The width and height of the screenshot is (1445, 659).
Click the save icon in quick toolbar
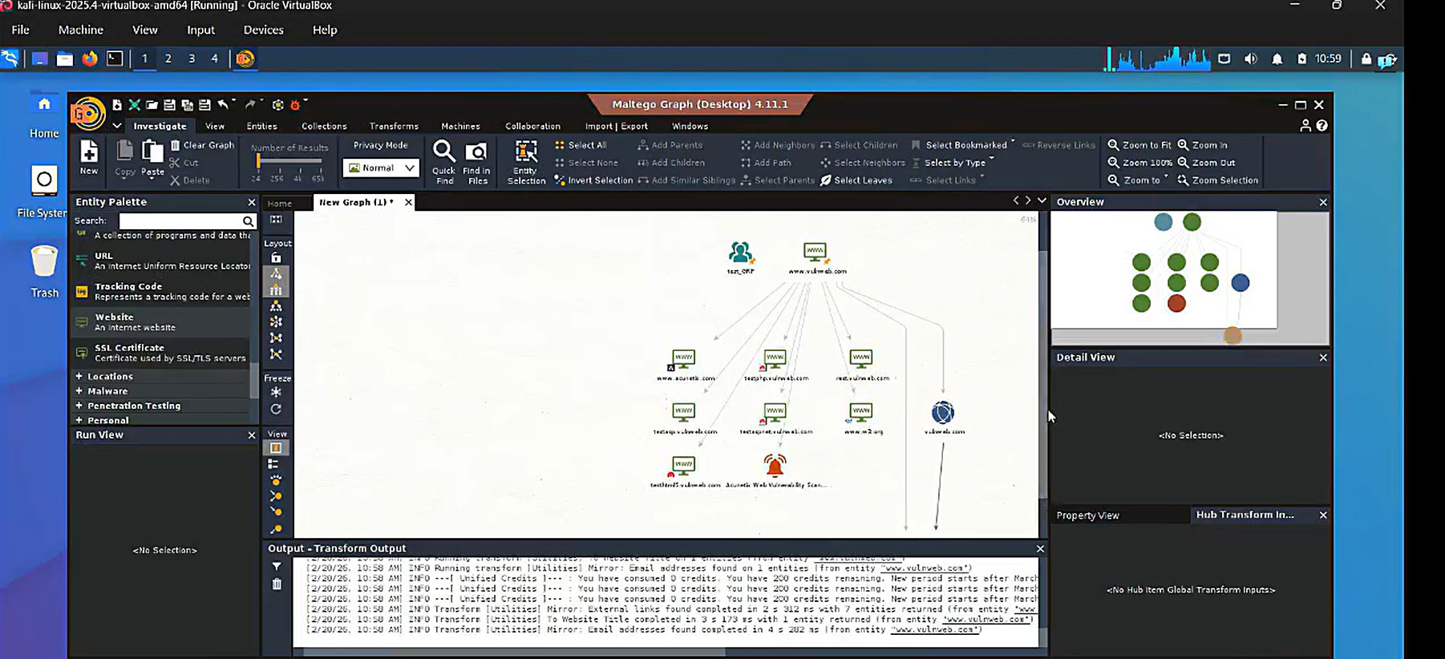tap(169, 104)
